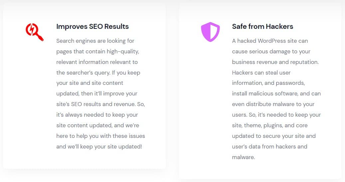Click the line "even distribute malware to your"
The image size is (345, 182).
(x=273, y=104)
